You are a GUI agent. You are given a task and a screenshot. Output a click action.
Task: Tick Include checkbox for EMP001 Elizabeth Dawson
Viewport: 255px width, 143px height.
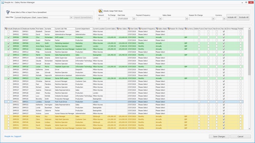[x=8, y=31]
